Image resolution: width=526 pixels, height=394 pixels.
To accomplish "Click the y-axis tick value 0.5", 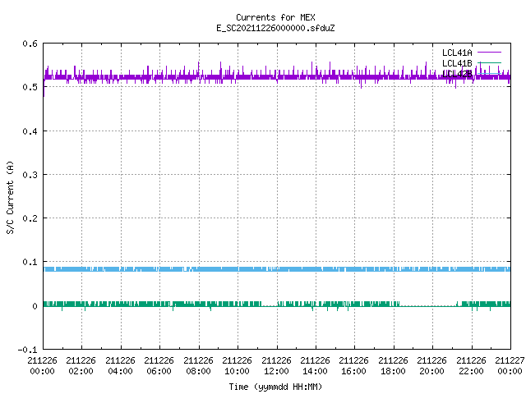I will tap(30, 87).
